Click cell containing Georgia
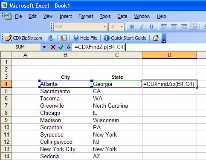 tap(117, 84)
